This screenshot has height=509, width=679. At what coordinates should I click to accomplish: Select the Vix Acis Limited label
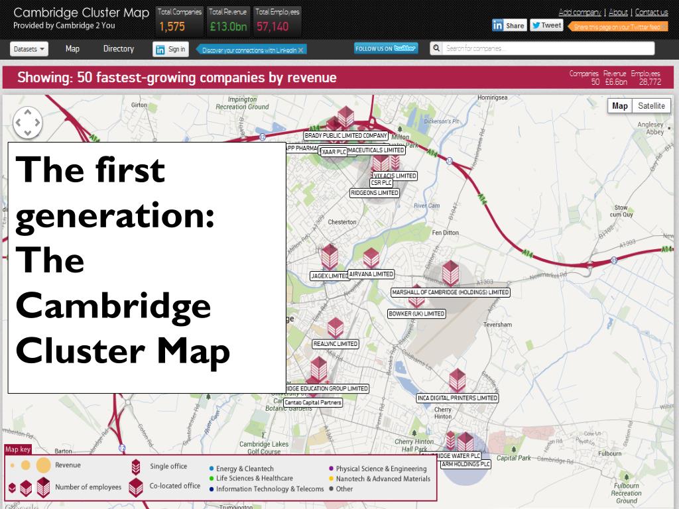(x=395, y=176)
